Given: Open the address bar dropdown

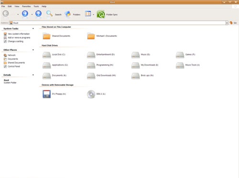Looking at the screenshot, I should coord(227,23).
